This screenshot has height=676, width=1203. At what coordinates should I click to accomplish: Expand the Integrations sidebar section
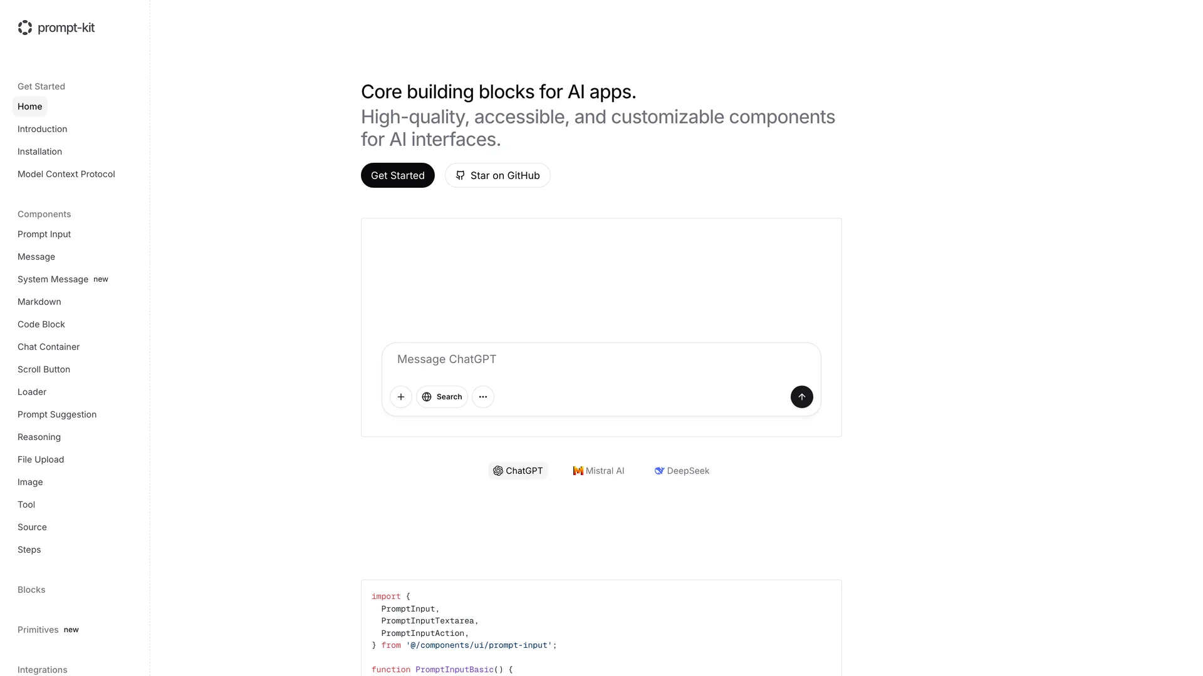(43, 669)
